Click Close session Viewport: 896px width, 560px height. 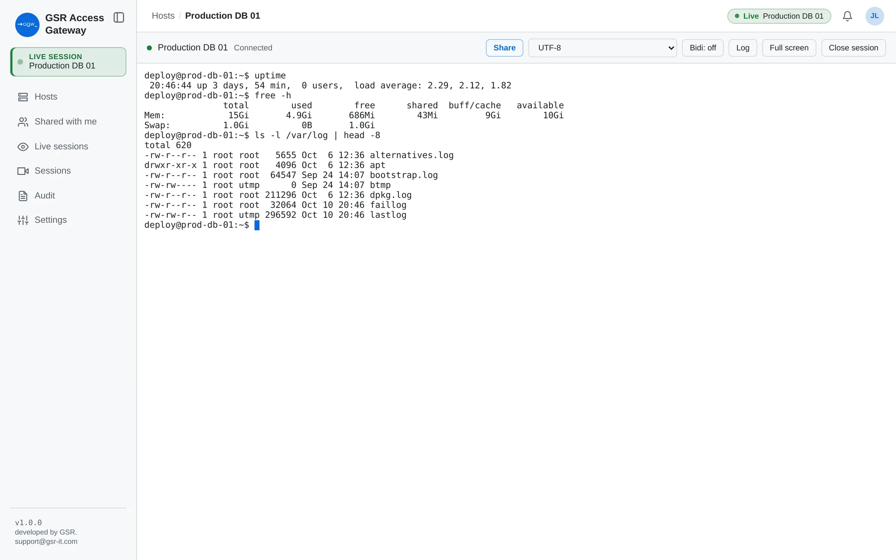[x=853, y=48]
